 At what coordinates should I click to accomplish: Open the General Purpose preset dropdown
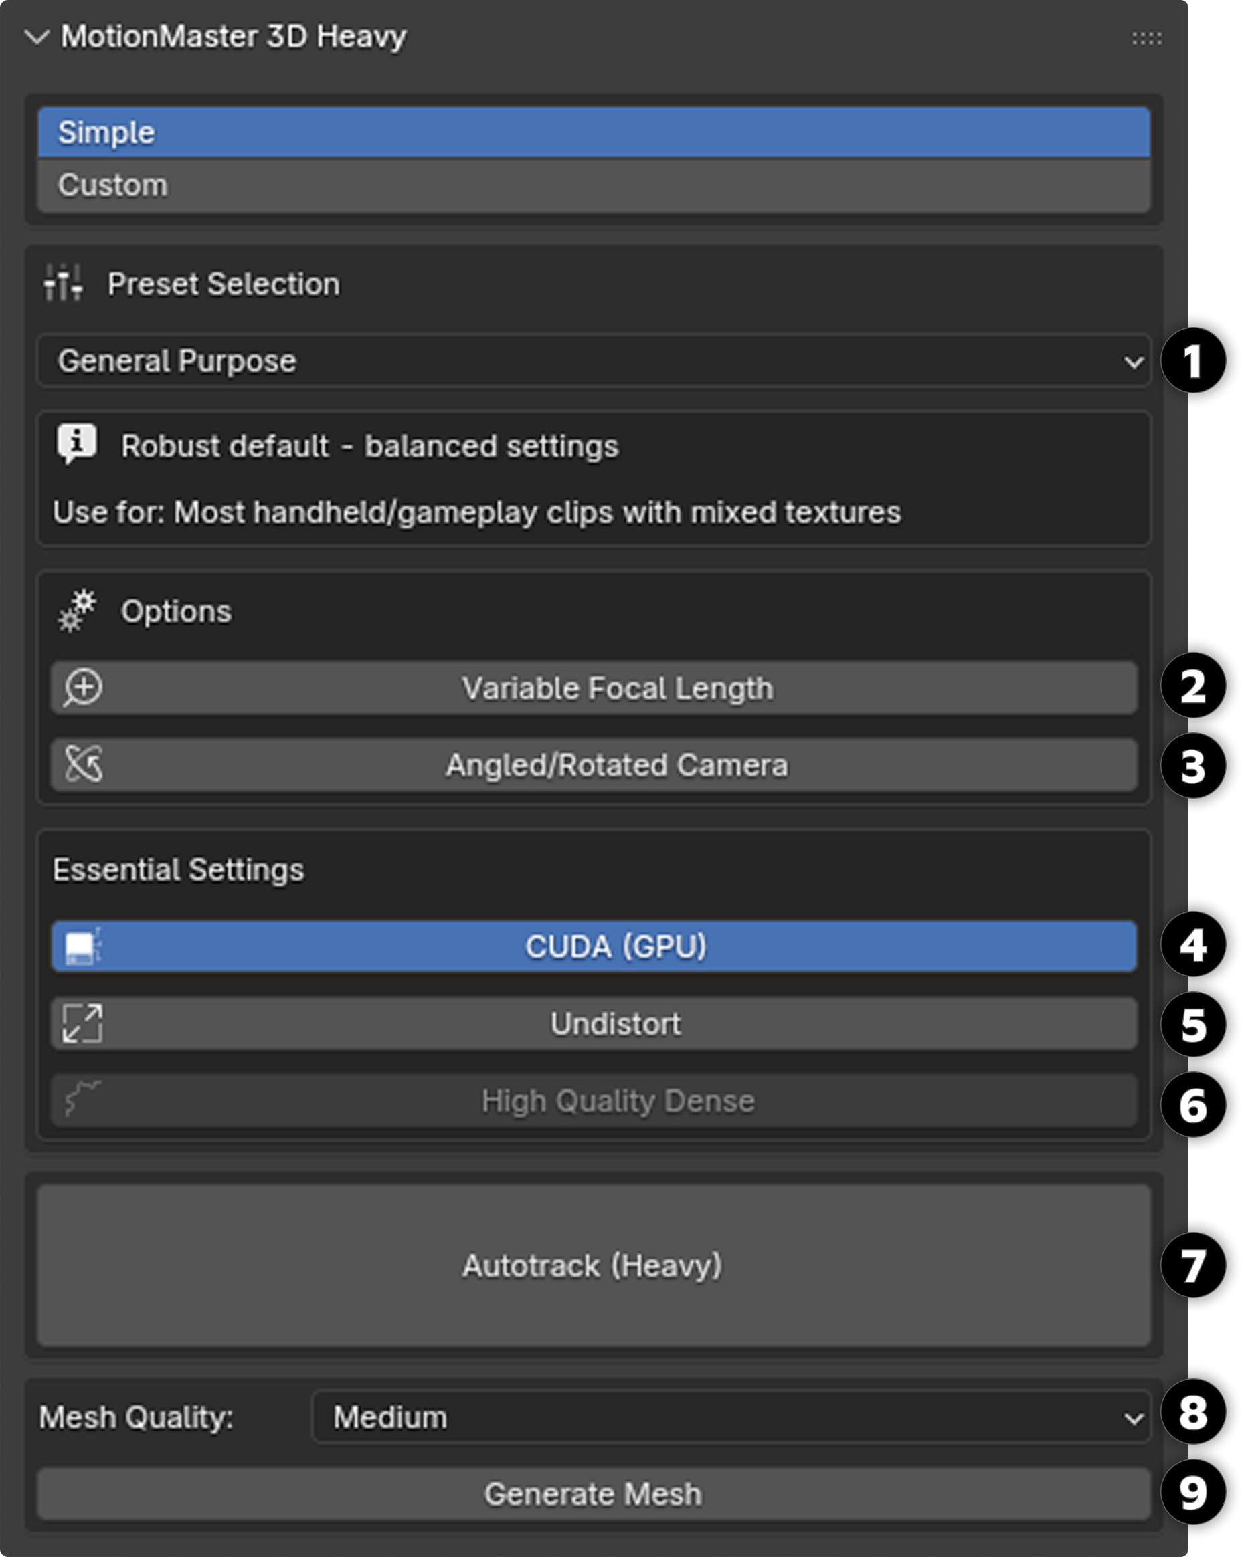592,361
